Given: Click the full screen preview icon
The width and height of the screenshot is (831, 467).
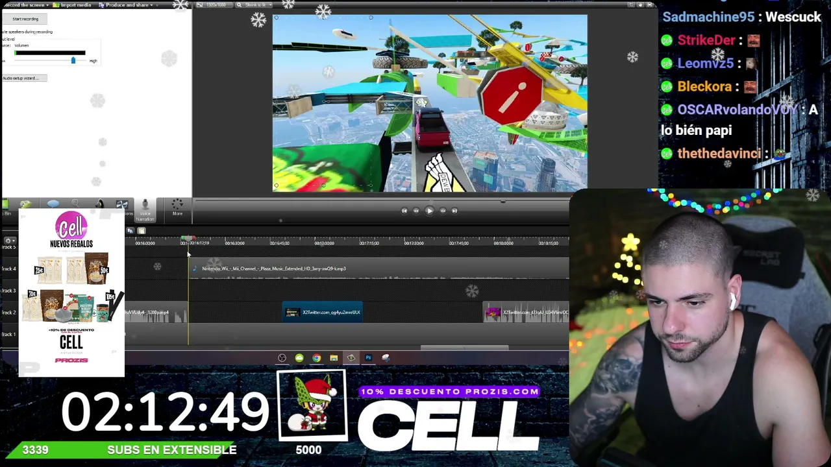Looking at the screenshot, I should [650, 5].
